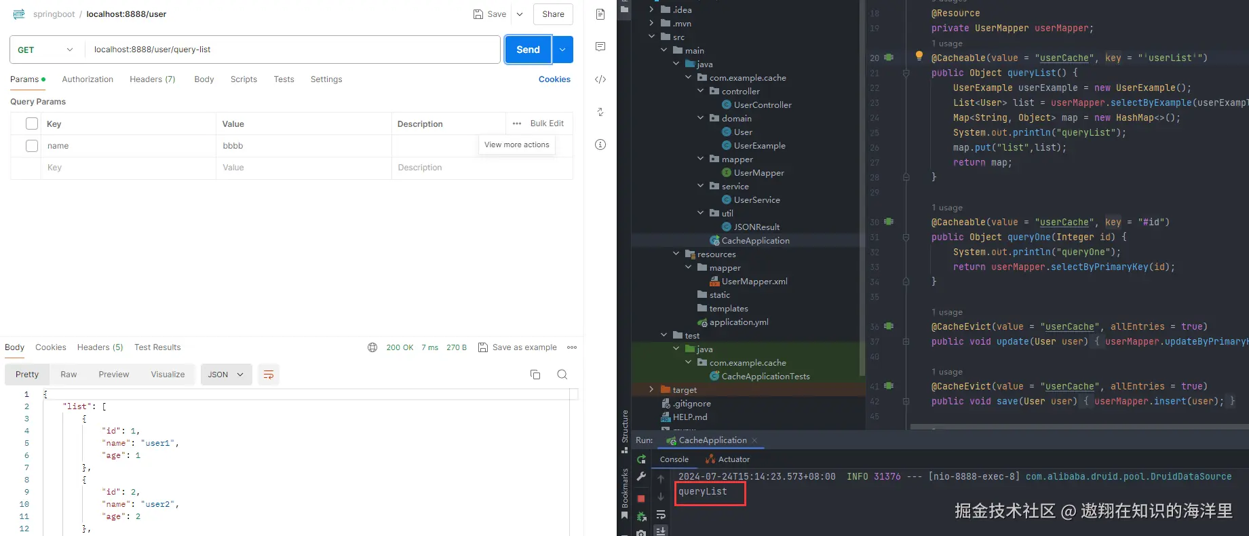Select the Visualize response view

(168, 375)
